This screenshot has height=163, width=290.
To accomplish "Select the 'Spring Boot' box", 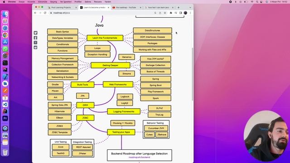I will tap(155, 86).
